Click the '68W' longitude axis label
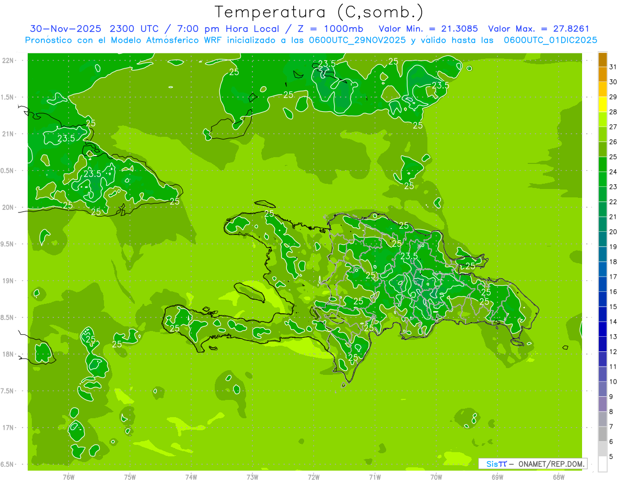 point(559,477)
